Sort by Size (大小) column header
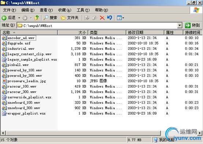Image resolution: width=203 pixels, height=144 pixels. 73,33
